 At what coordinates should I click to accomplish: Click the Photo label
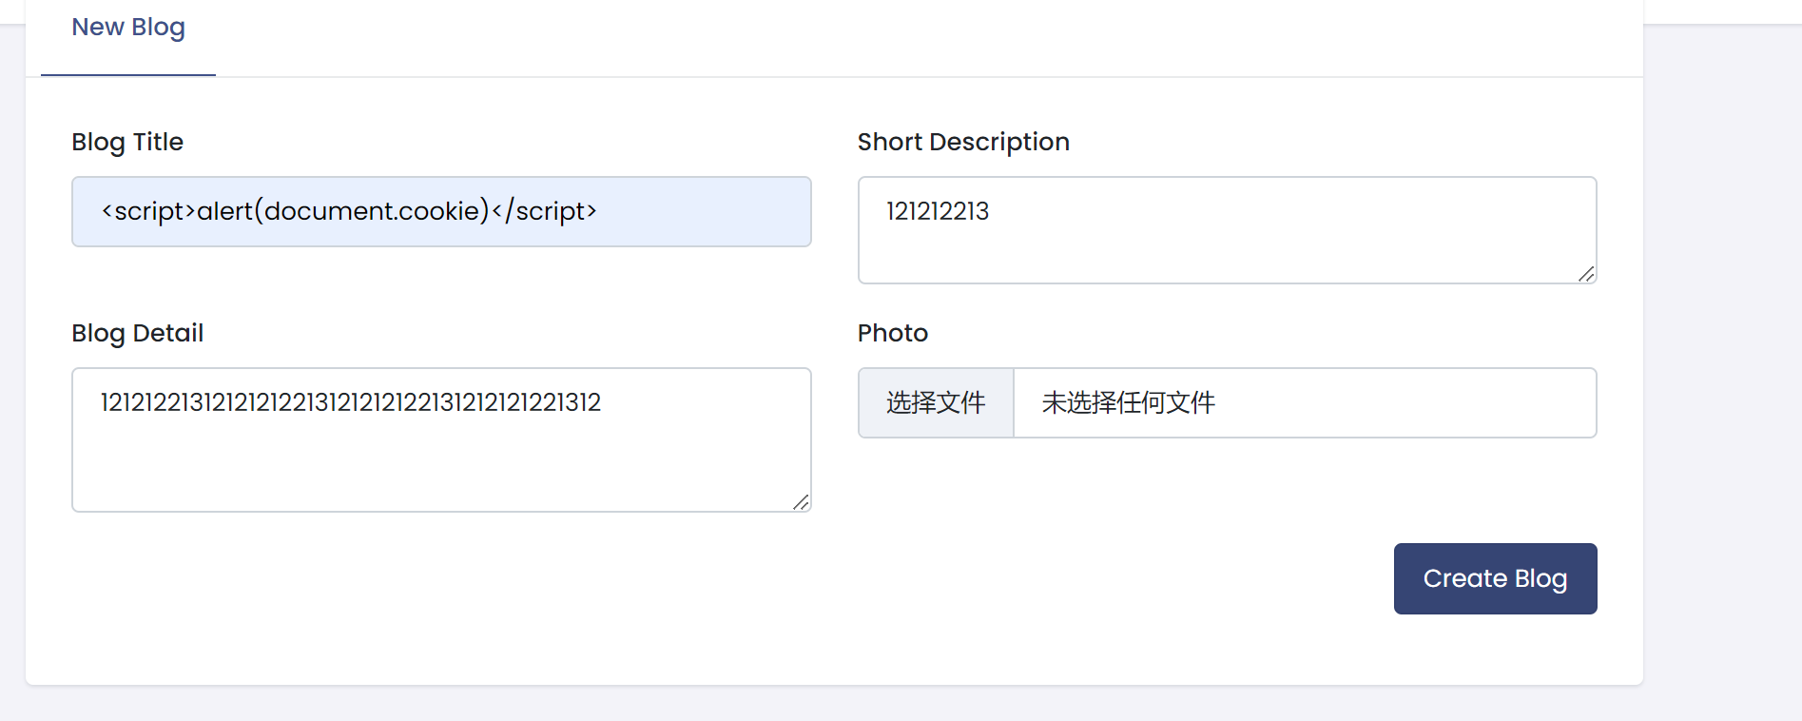tap(892, 333)
